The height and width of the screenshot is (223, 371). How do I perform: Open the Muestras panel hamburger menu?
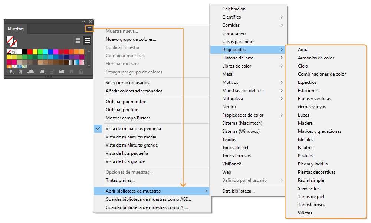pos(89,29)
